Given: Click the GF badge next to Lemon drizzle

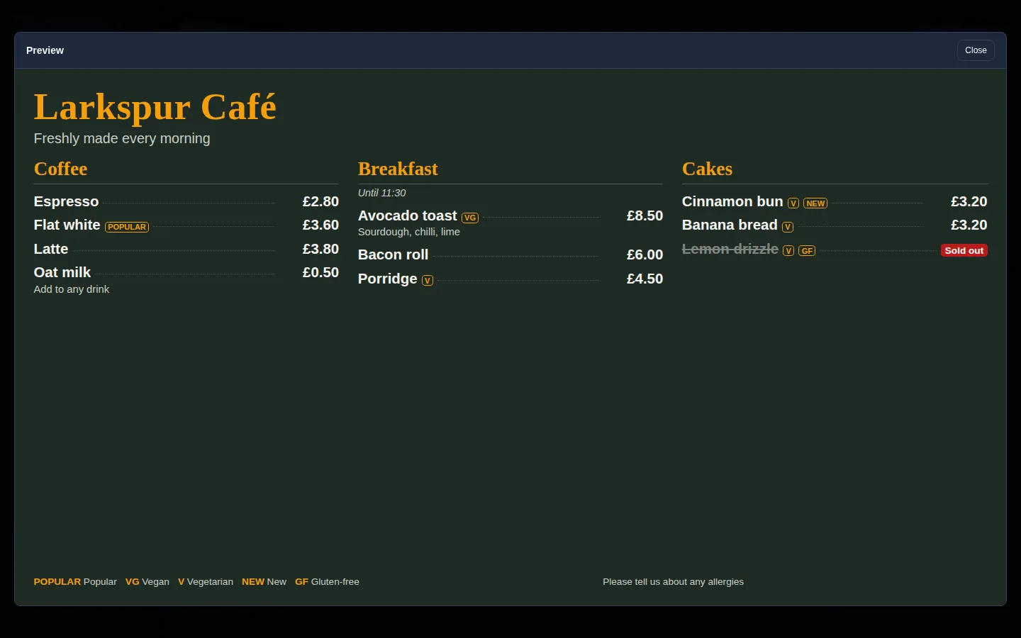Looking at the screenshot, I should (807, 251).
